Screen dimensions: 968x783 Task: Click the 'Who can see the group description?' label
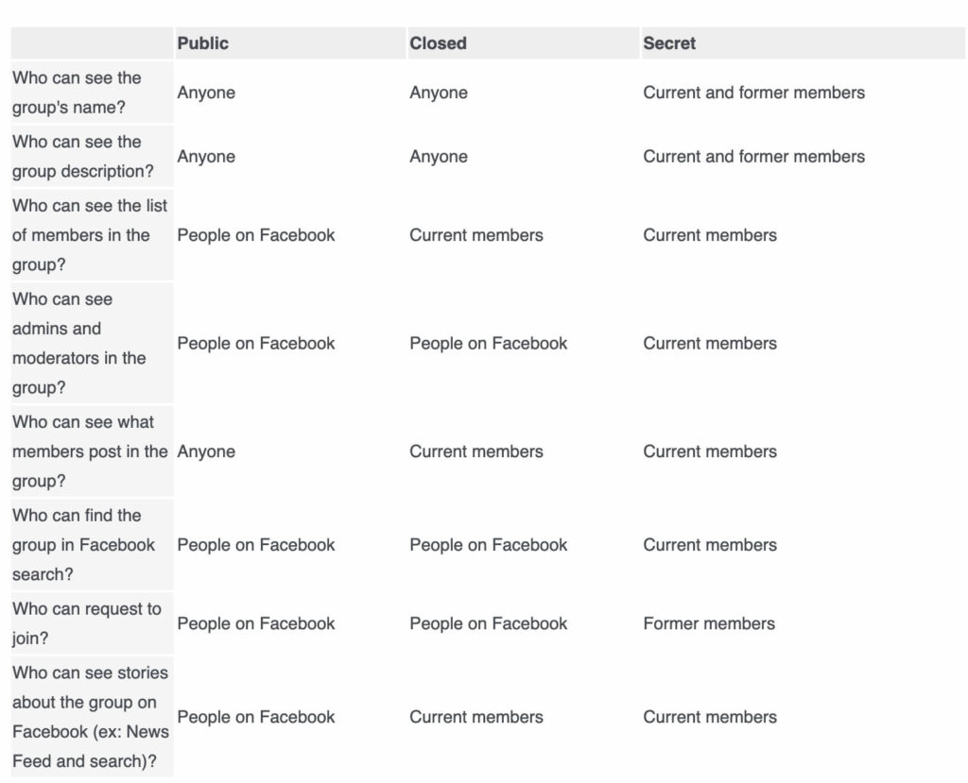click(x=83, y=156)
